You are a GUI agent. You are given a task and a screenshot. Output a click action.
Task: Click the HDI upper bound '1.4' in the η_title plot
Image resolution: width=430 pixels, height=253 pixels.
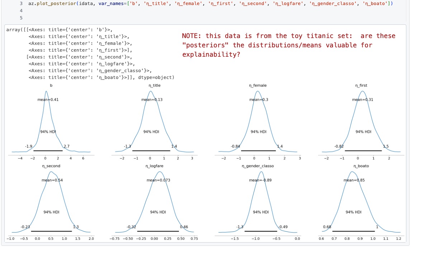174,146
